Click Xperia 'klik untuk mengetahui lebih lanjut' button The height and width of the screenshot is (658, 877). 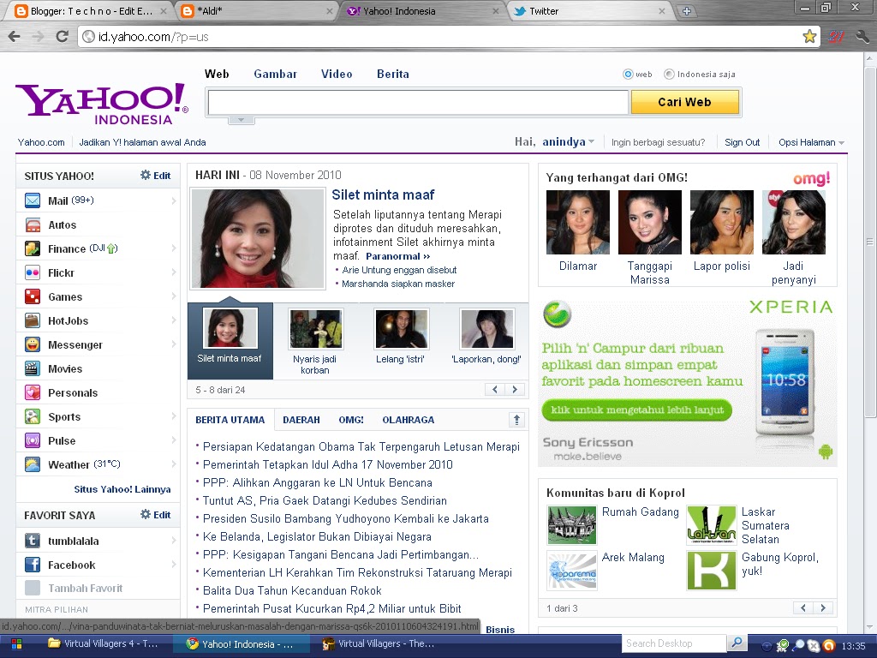click(636, 410)
